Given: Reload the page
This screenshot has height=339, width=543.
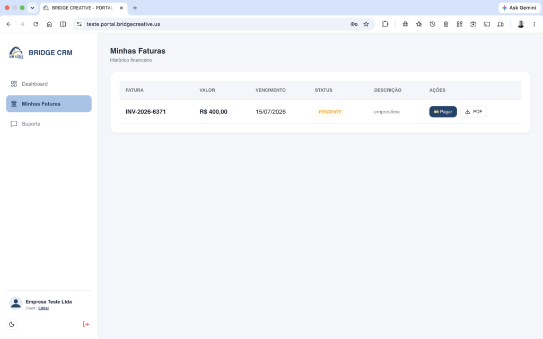Looking at the screenshot, I should pyautogui.click(x=36, y=24).
